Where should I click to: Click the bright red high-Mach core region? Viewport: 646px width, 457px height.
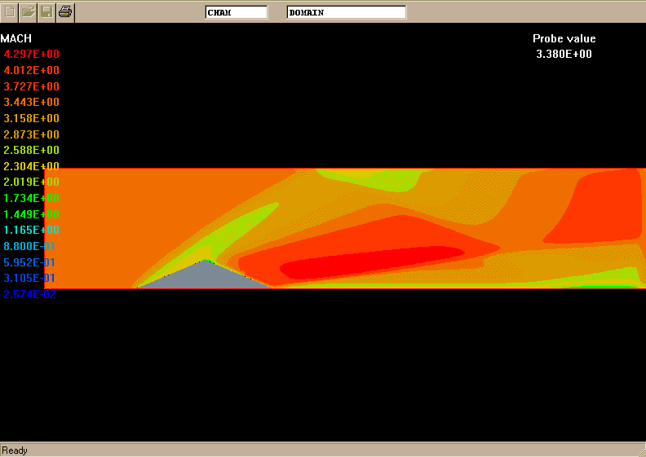point(367,263)
